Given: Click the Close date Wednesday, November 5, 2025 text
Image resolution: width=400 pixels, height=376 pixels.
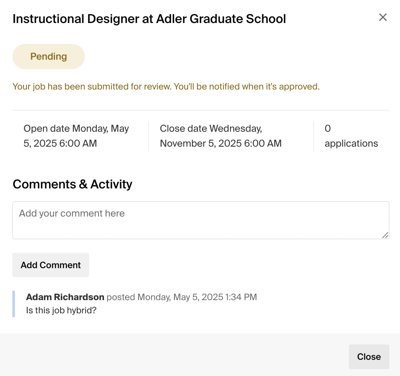Looking at the screenshot, I should [x=220, y=136].
